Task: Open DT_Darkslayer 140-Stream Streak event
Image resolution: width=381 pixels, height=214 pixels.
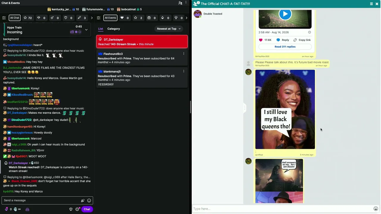Action: click(142, 42)
